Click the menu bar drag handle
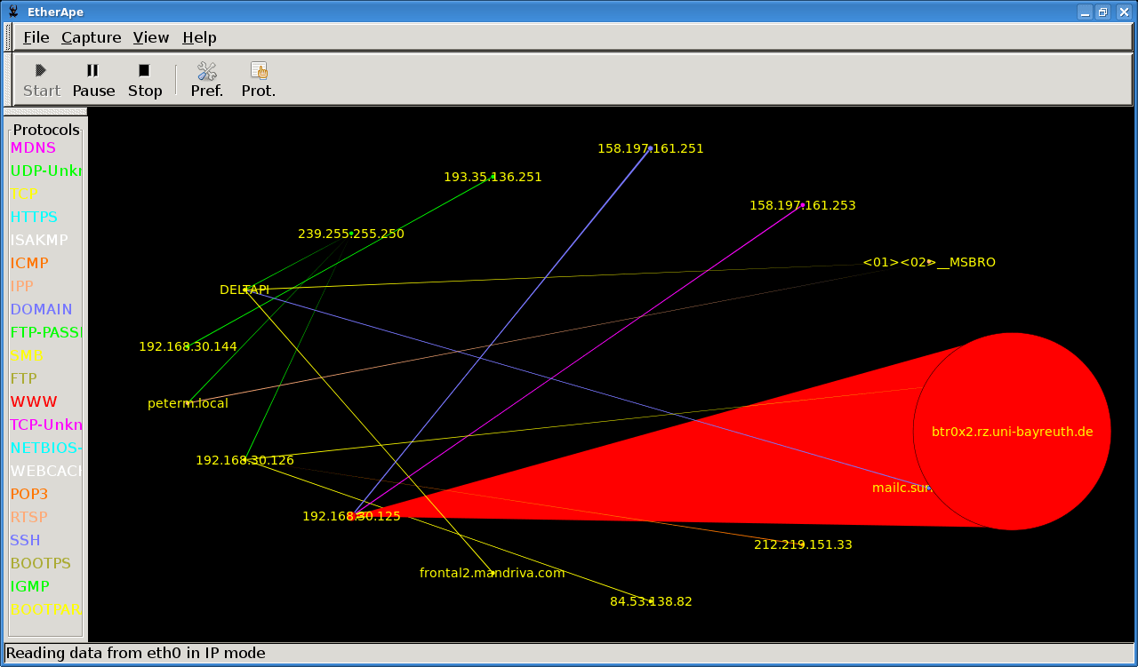 pyautogui.click(x=9, y=37)
